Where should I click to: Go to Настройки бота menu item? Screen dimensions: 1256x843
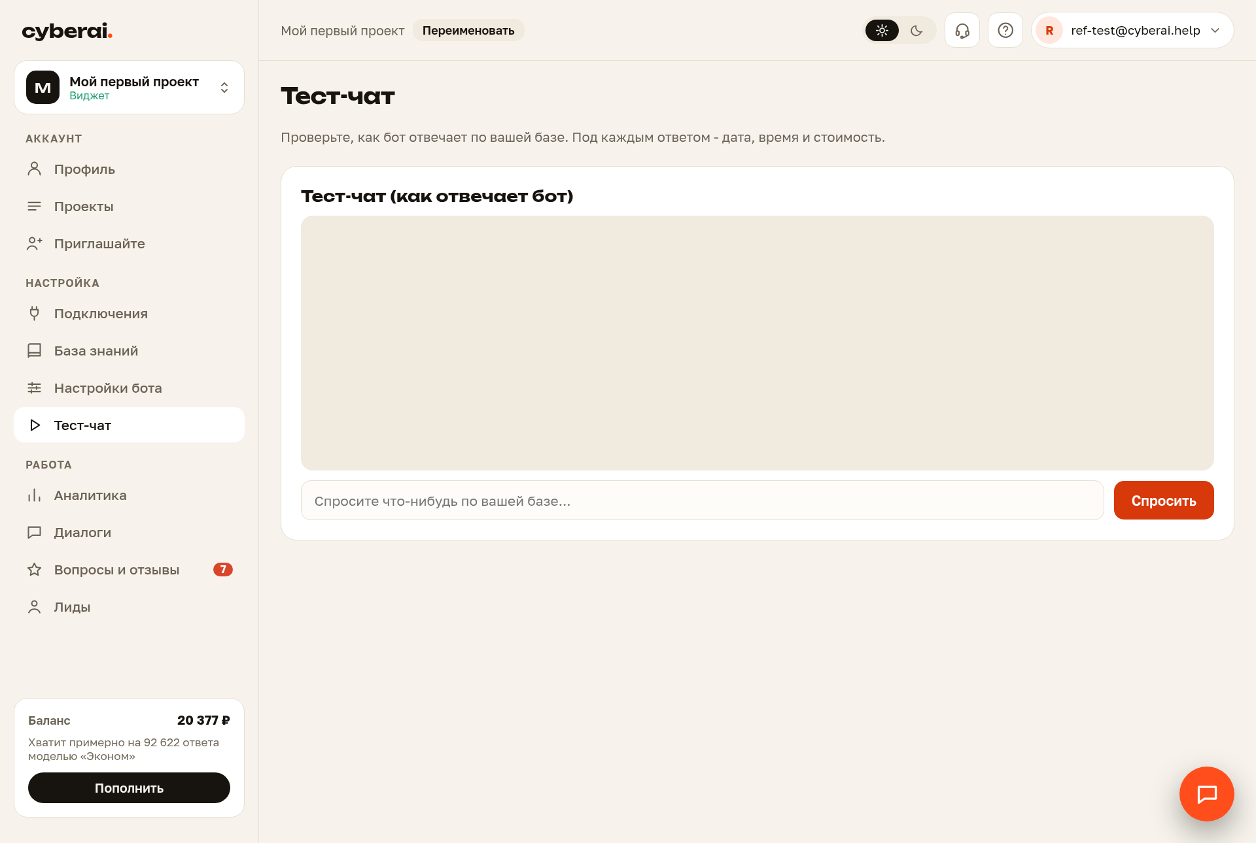coord(129,388)
